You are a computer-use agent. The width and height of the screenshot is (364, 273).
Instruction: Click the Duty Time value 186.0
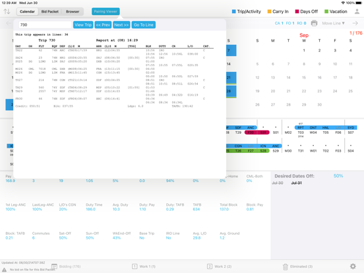91,209
